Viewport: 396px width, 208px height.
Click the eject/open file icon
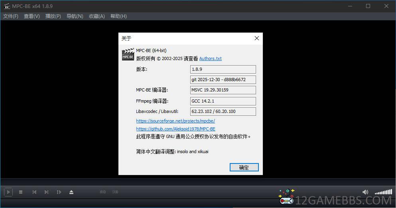click(x=71, y=192)
